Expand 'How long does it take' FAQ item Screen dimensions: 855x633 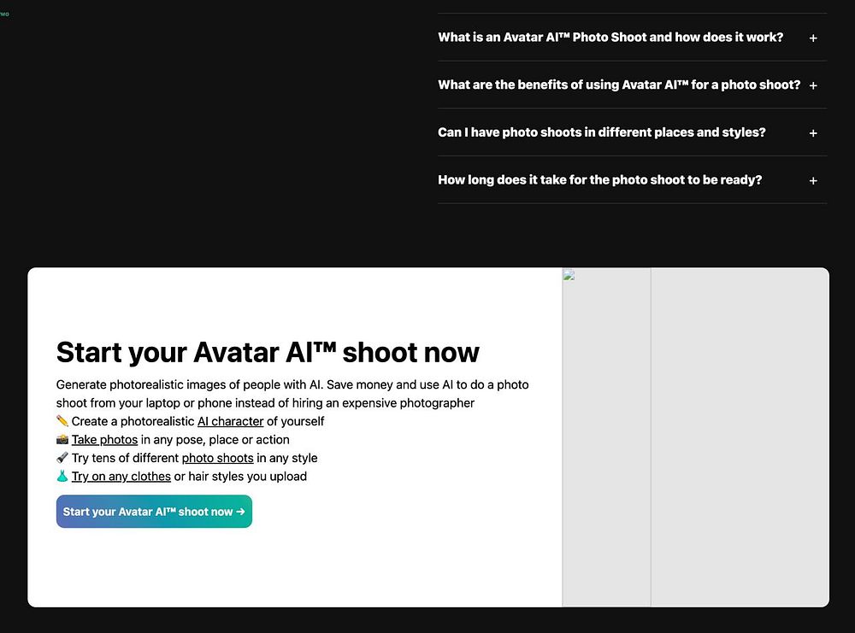click(x=632, y=179)
